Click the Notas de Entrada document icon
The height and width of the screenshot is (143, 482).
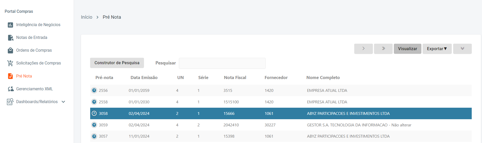[x=11, y=38]
